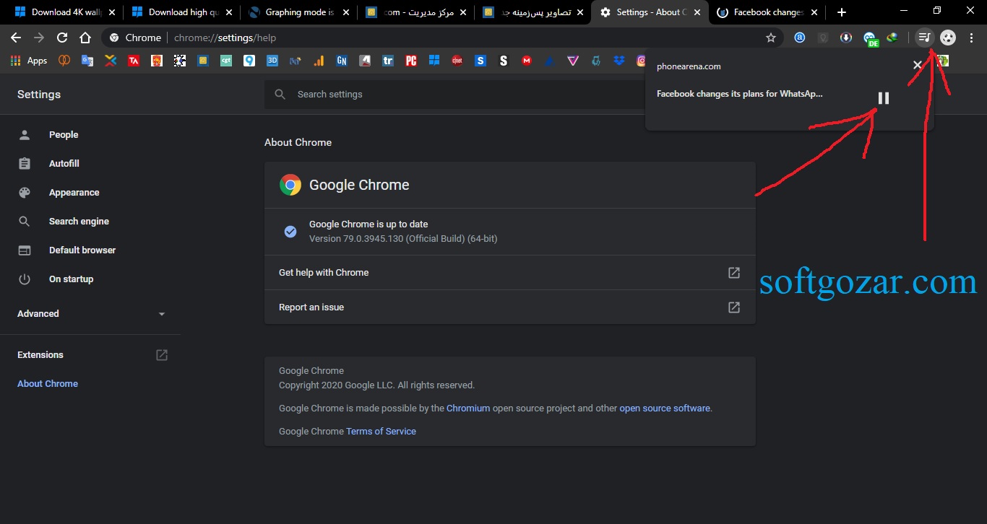Close the Settings - About Chrome tab
The image size is (987, 524).
[697, 12]
